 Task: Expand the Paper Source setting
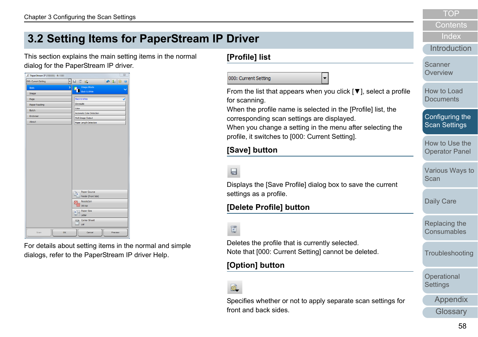click(x=100, y=194)
